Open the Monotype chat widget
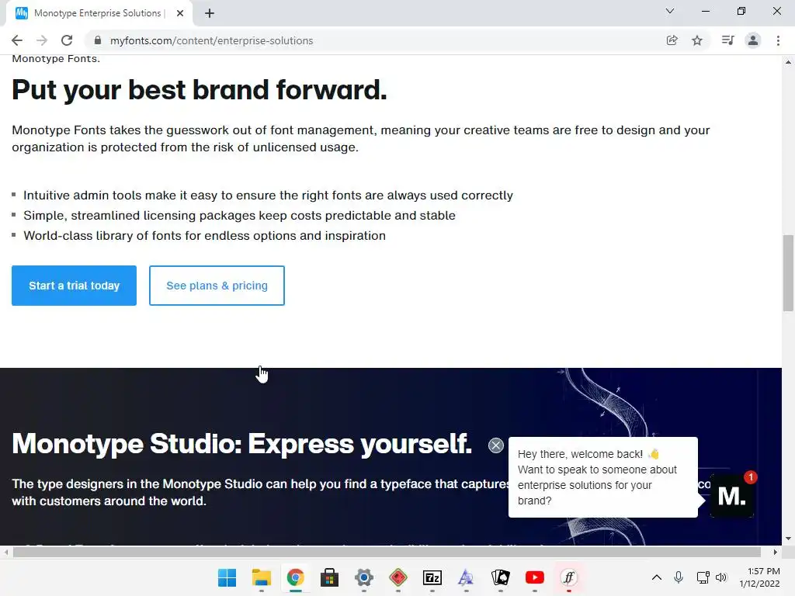 point(731,496)
